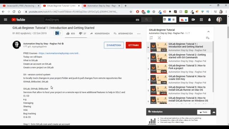Share the video via ΚΟΙΝΟΠΟΙΗΣΗ
Screen dimensions: 229x129
tap(100, 33)
